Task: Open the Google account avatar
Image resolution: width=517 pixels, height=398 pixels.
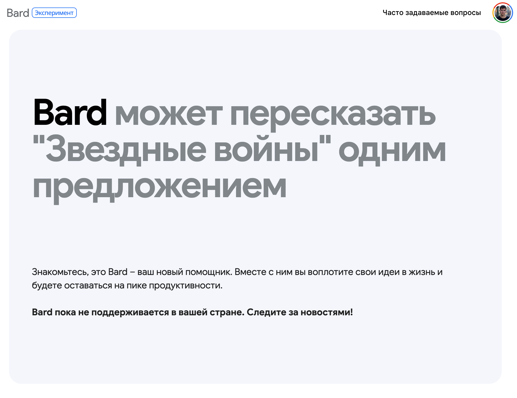Action: point(503,13)
